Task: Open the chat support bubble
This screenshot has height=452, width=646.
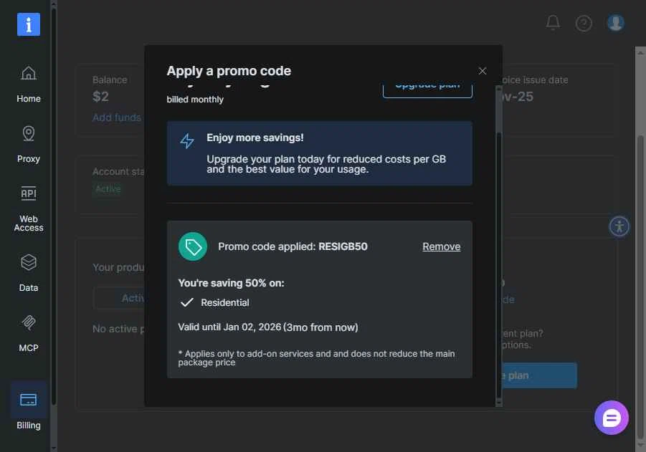Action: click(612, 418)
